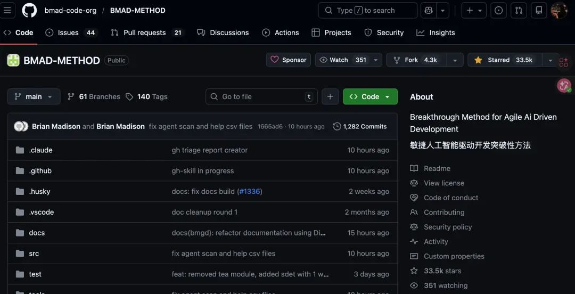Open the View license link
This screenshot has width=575, height=294.
click(x=437, y=183)
